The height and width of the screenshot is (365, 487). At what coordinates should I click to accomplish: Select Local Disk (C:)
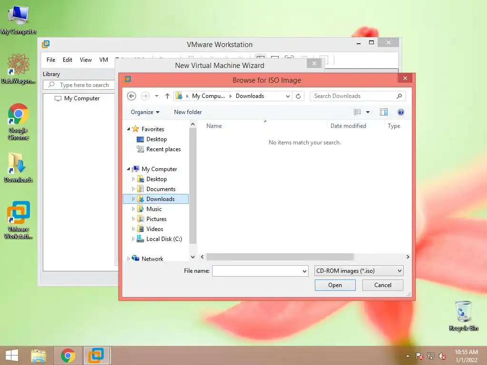pyautogui.click(x=159, y=239)
